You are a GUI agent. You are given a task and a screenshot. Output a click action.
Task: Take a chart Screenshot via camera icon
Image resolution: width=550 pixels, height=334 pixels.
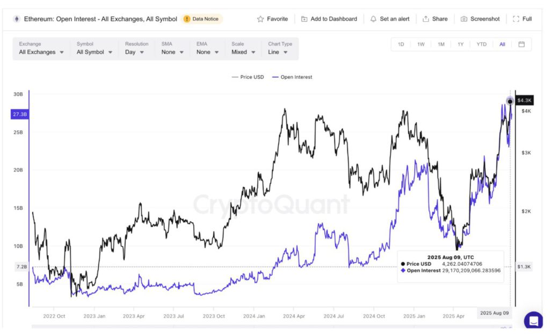(464, 19)
